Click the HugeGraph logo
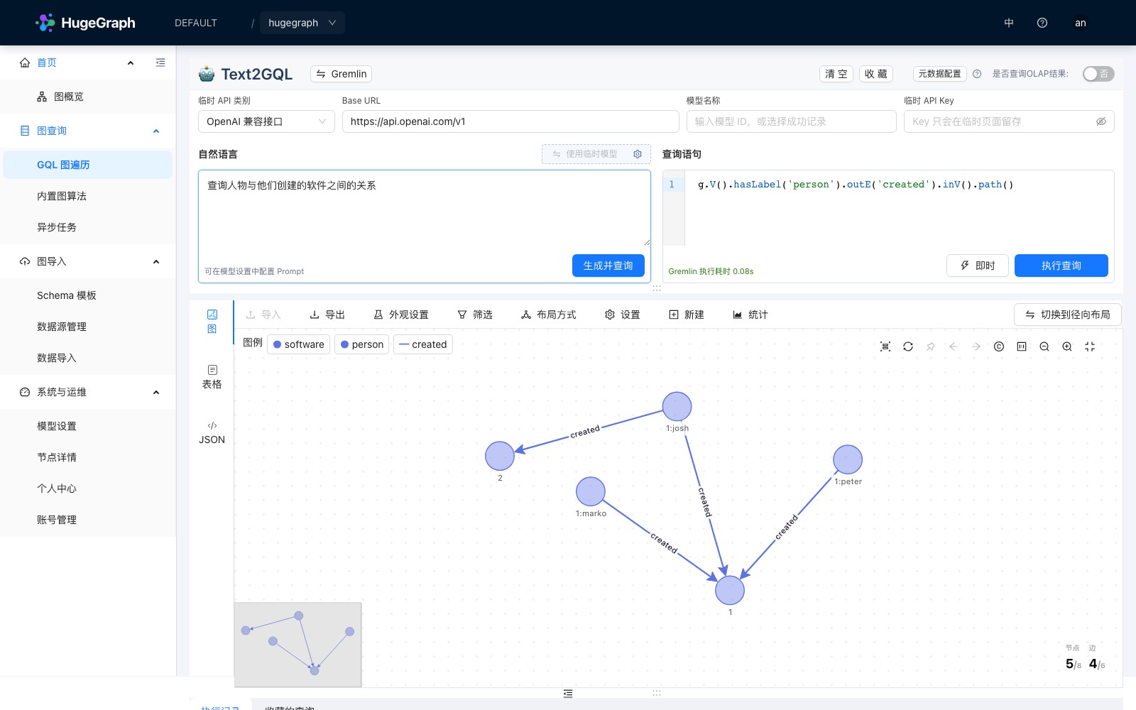Viewport: 1136px width, 710px height. point(85,23)
